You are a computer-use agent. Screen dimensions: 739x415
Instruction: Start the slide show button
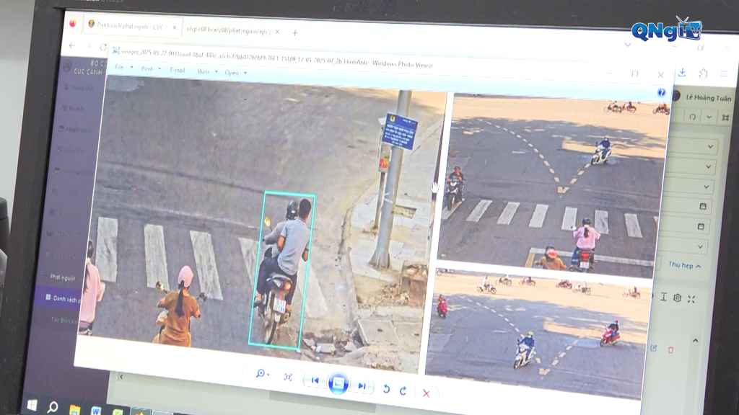point(338,383)
